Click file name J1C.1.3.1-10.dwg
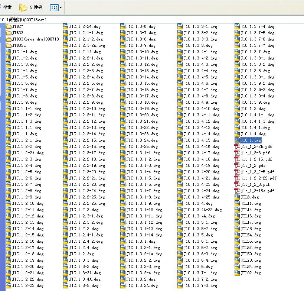The width and height of the screenshot is (304, 291). coord(144,210)
